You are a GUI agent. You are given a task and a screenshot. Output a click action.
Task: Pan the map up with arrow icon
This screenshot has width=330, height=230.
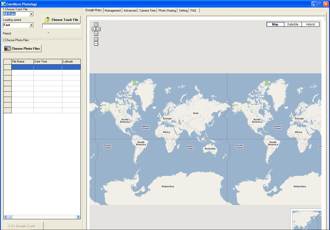tap(96, 24)
